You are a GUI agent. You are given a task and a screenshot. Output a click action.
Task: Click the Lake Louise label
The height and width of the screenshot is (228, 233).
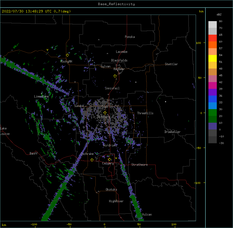click(5, 131)
